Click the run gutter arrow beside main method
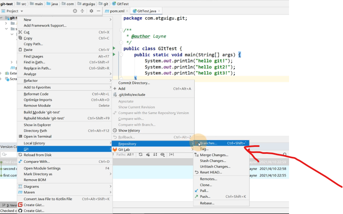Screen dimensions: 343x214 click(x=114, y=54)
